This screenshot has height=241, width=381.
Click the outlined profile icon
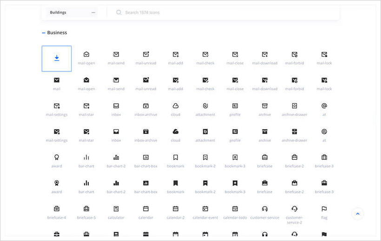(x=235, y=106)
